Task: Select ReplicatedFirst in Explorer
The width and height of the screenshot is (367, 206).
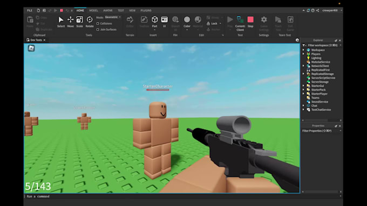Action: (x=320, y=70)
